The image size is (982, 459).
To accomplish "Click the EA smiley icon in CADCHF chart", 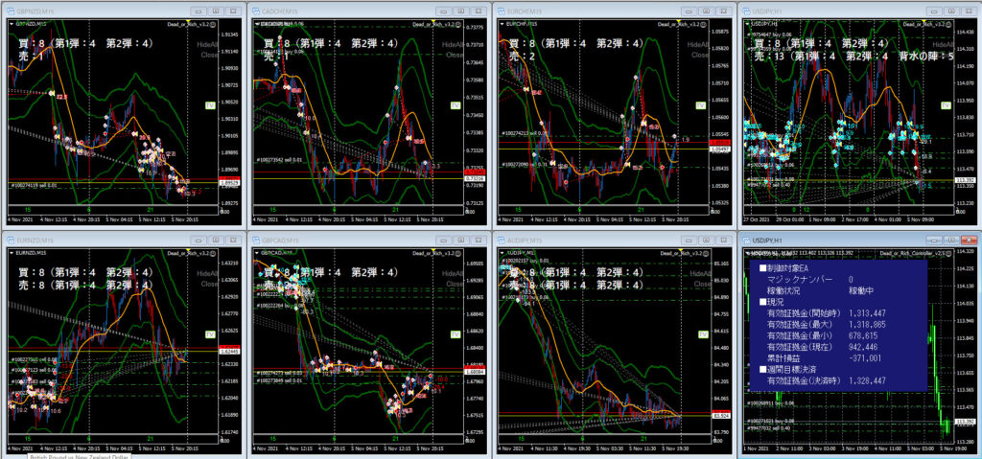I will pyautogui.click(x=458, y=24).
